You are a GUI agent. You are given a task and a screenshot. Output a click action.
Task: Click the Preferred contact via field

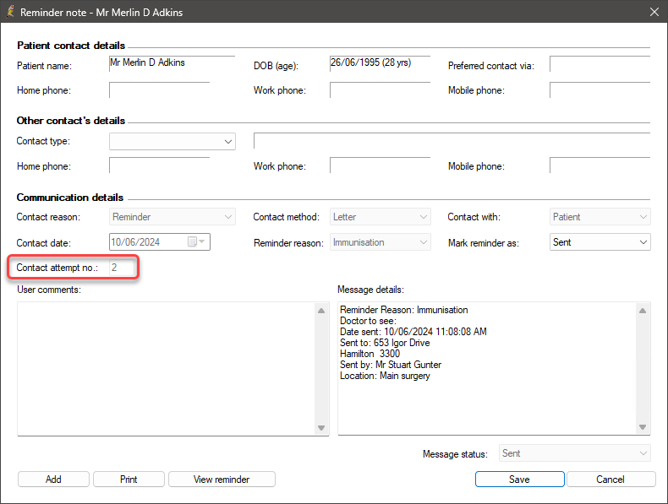(600, 63)
